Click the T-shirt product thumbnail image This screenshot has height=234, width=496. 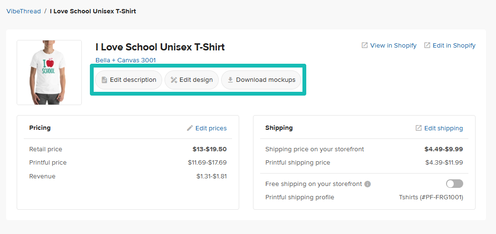click(x=49, y=72)
